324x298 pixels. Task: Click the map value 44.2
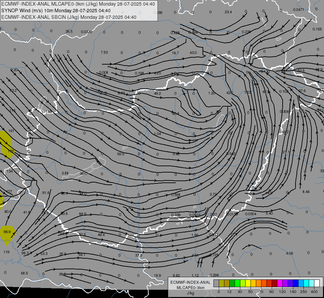(x=285, y=132)
